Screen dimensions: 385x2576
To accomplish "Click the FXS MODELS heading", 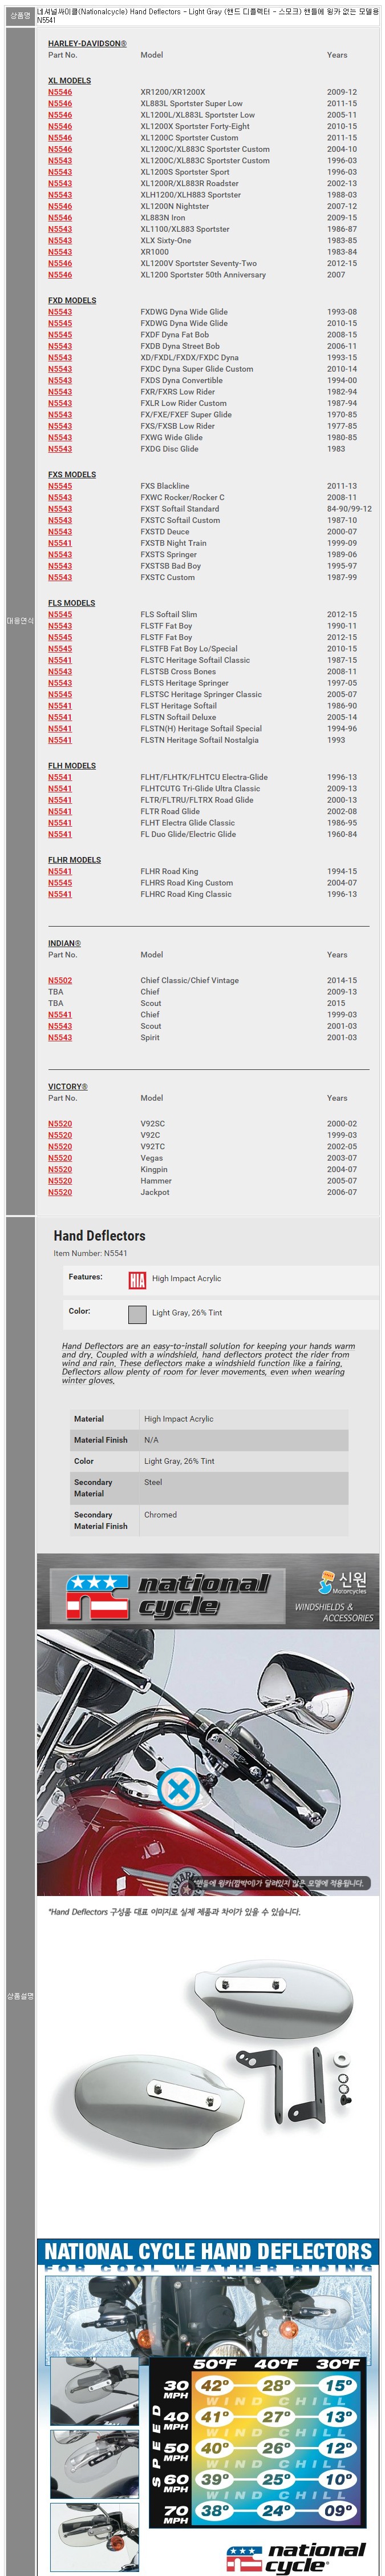I will click(x=72, y=475).
